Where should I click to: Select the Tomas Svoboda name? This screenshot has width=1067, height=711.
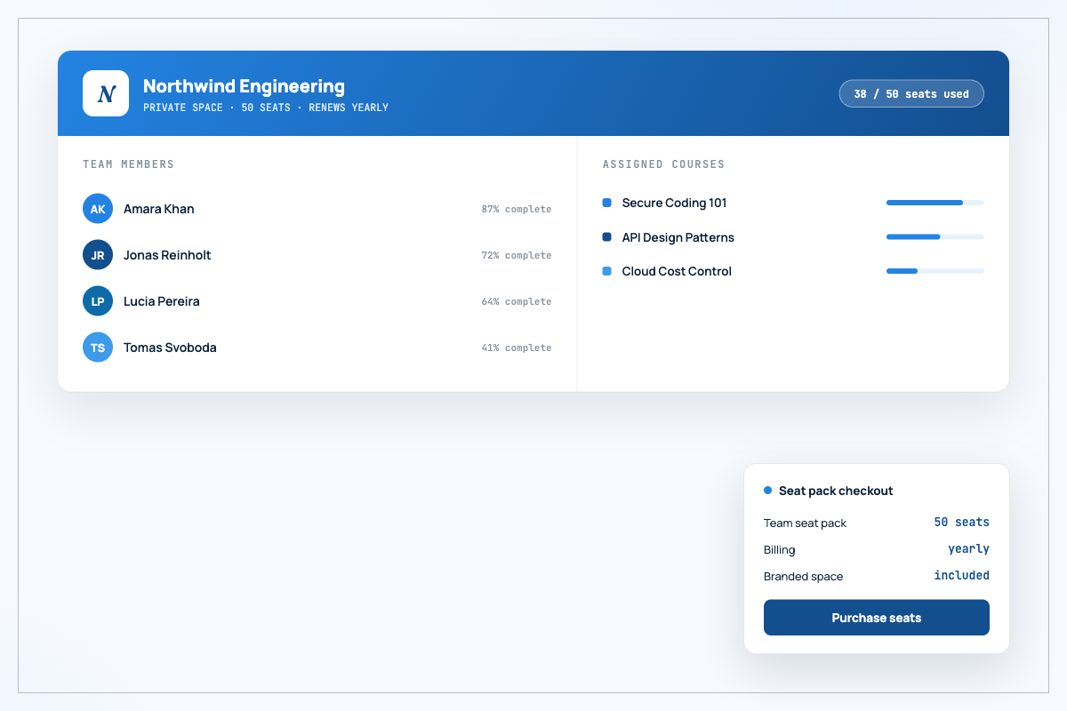point(170,348)
